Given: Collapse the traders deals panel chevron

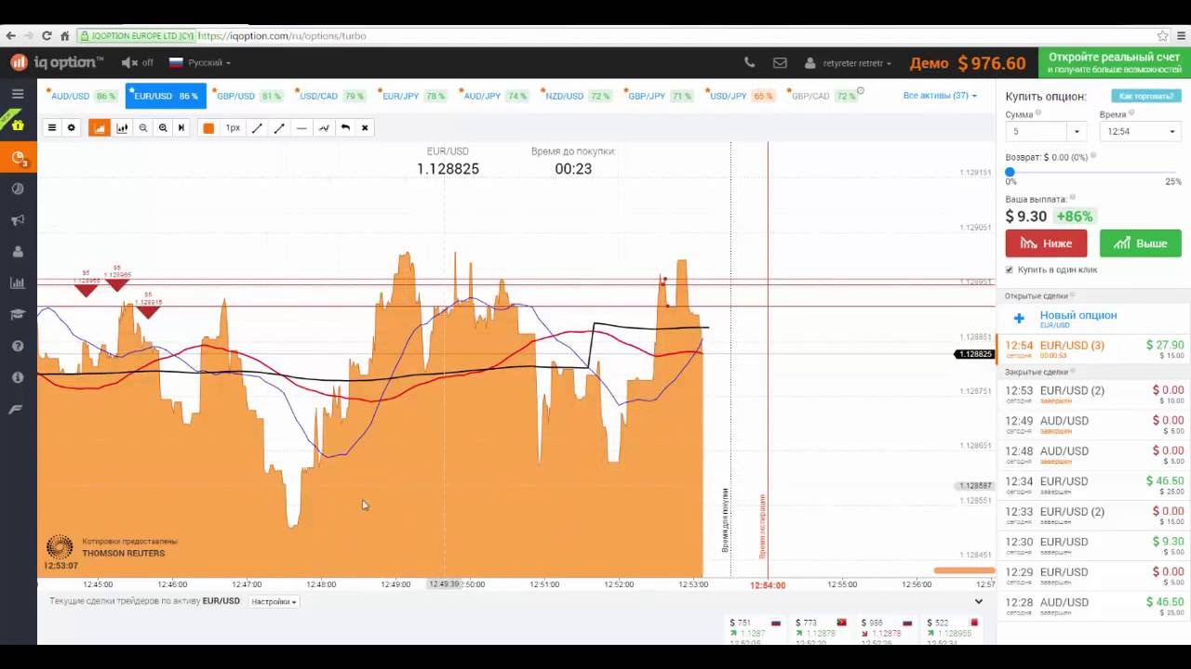Looking at the screenshot, I should pos(979,602).
